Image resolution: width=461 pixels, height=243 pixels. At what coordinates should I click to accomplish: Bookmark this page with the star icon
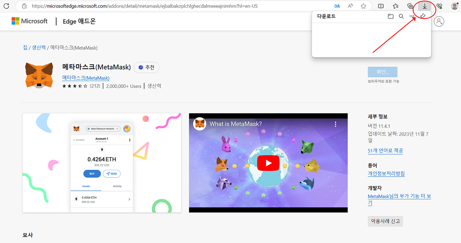(363, 6)
